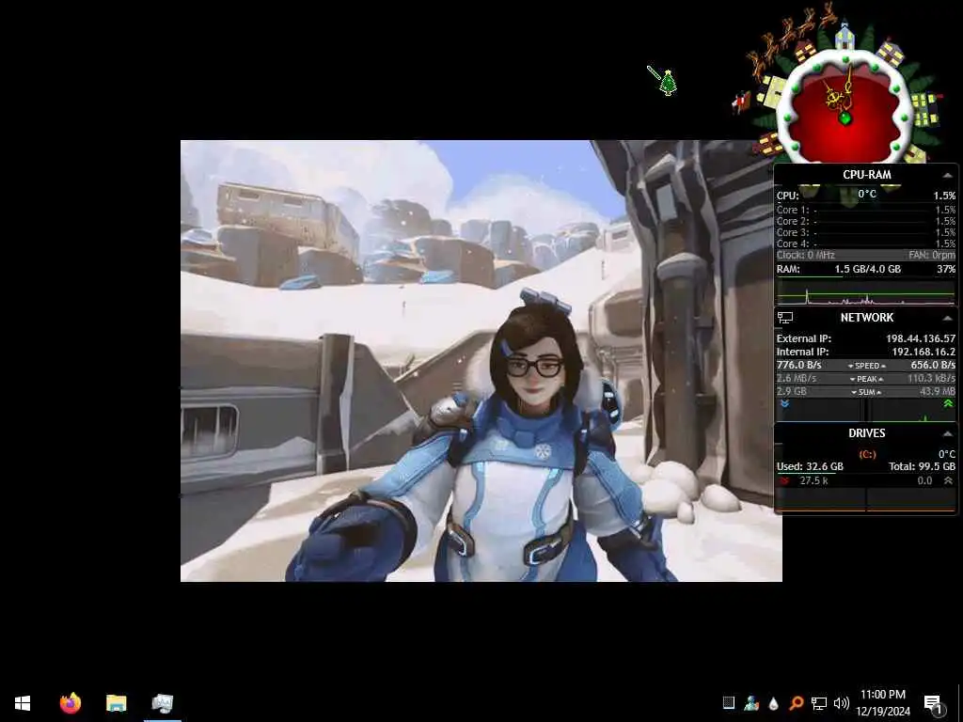Open the notification center icon
The width and height of the screenshot is (963, 722).
933,705
